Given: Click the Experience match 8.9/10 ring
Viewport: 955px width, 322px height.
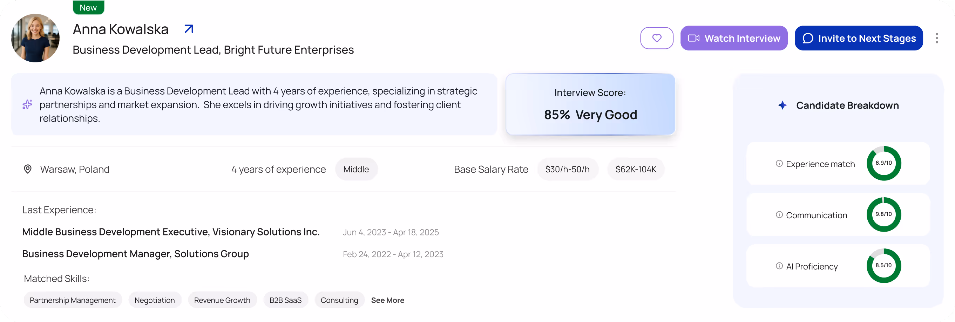Looking at the screenshot, I should [883, 163].
